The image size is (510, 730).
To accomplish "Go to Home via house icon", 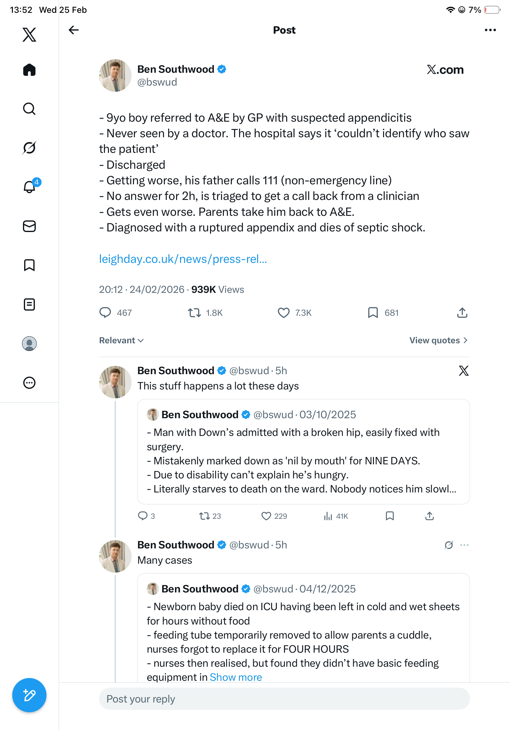I will point(29,70).
